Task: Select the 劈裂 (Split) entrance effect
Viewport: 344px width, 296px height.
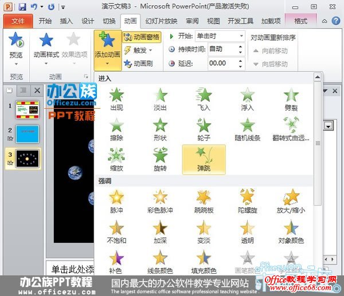Action: (x=291, y=98)
